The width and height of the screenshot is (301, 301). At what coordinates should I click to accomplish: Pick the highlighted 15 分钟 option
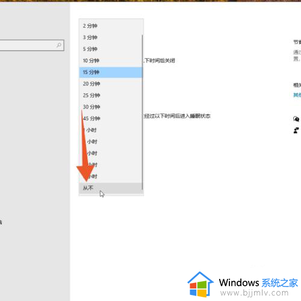111,72
